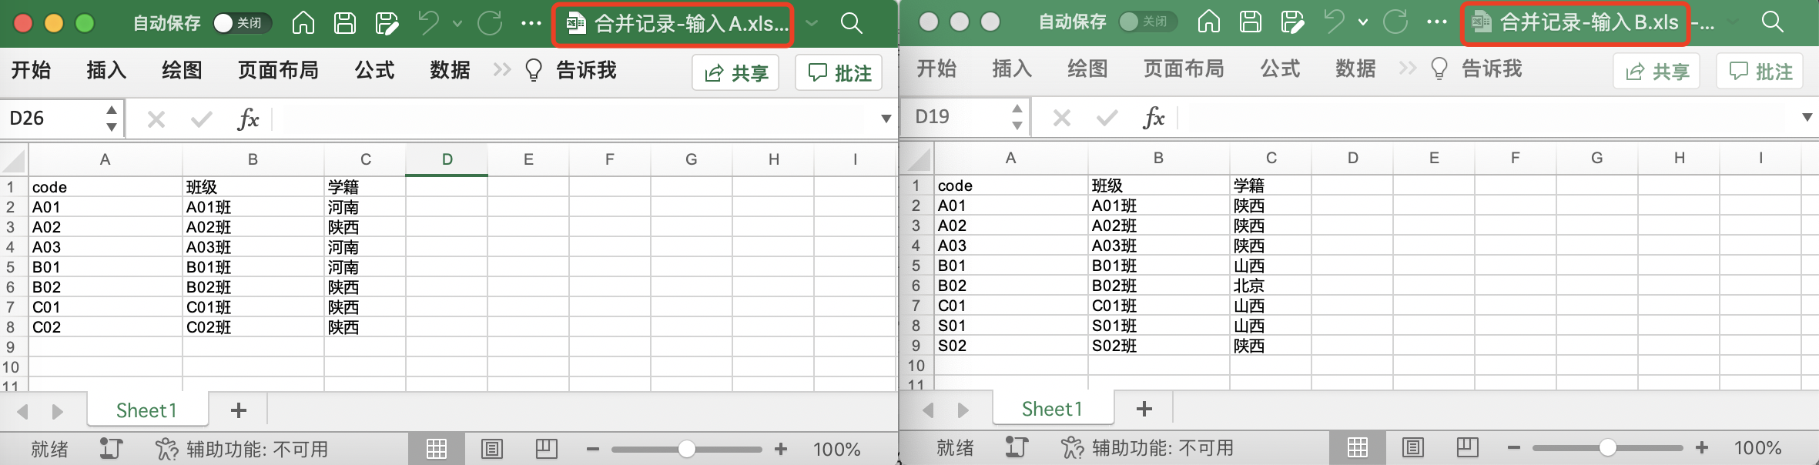Click the Save icon in left window

tap(344, 23)
